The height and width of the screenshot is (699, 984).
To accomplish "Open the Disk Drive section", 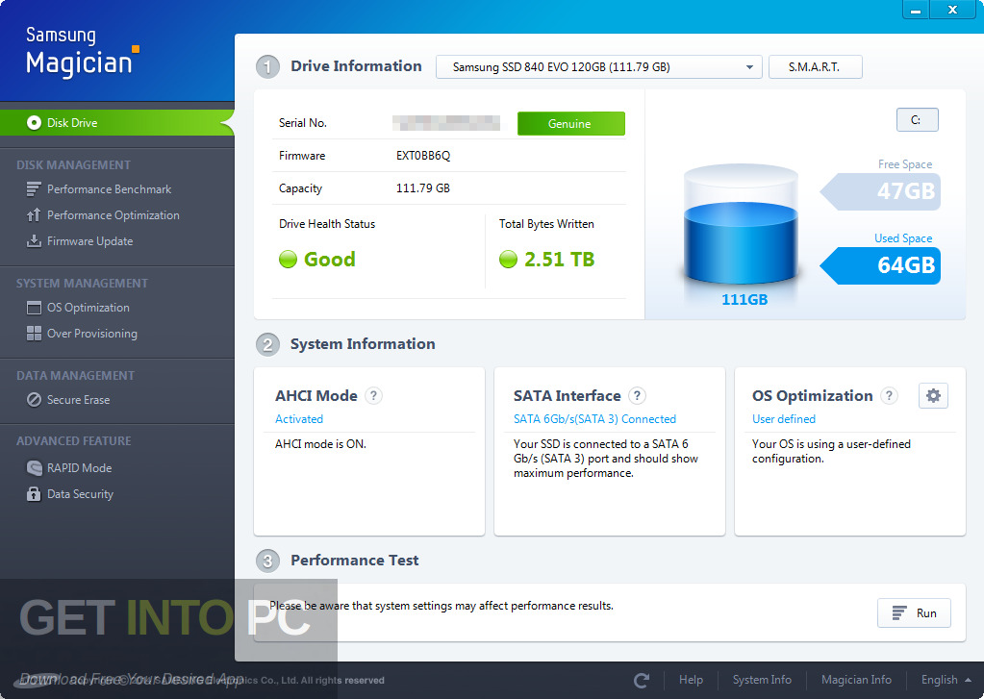I will (x=117, y=122).
